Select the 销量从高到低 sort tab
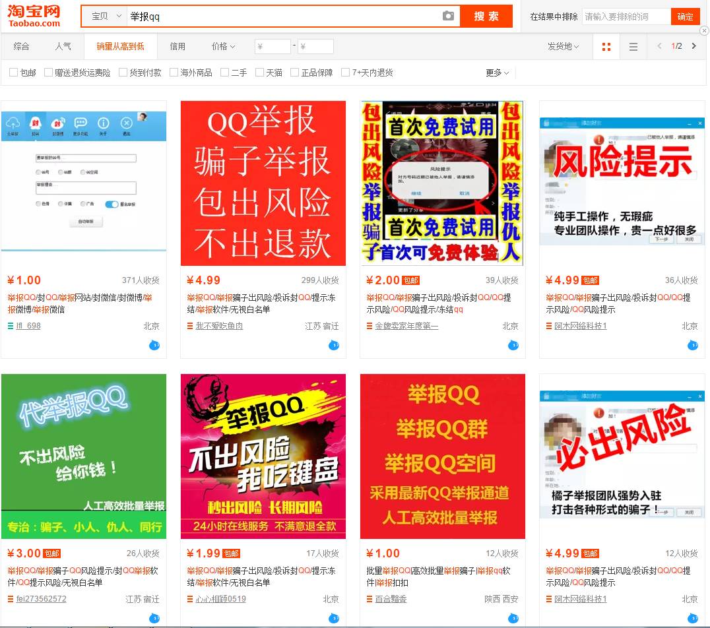Viewport: 710px width, 628px height. pyautogui.click(x=121, y=47)
